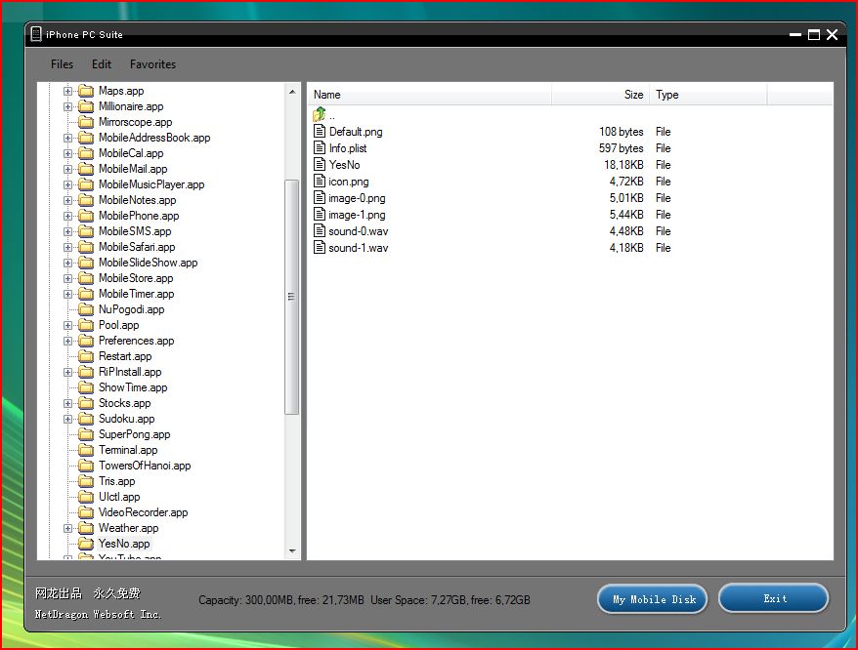This screenshot has width=858, height=650.
Task: Click the My Mobile Disk button
Action: pyautogui.click(x=653, y=599)
